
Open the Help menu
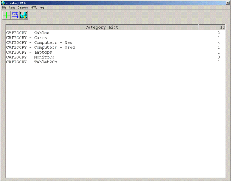42,7
